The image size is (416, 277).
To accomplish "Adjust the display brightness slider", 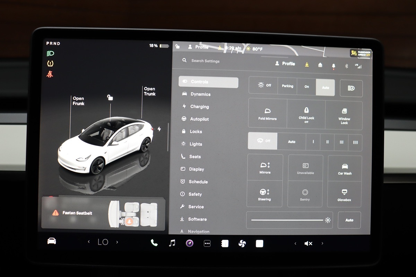I will (289, 220).
